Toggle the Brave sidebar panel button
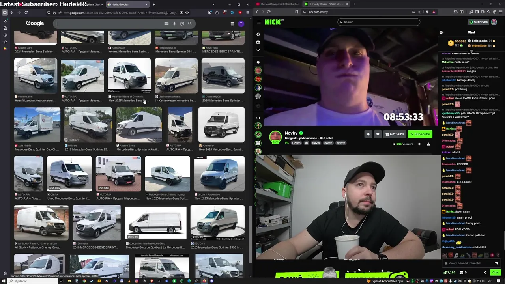Image resolution: width=505 pixels, height=284 pixels. (477, 12)
